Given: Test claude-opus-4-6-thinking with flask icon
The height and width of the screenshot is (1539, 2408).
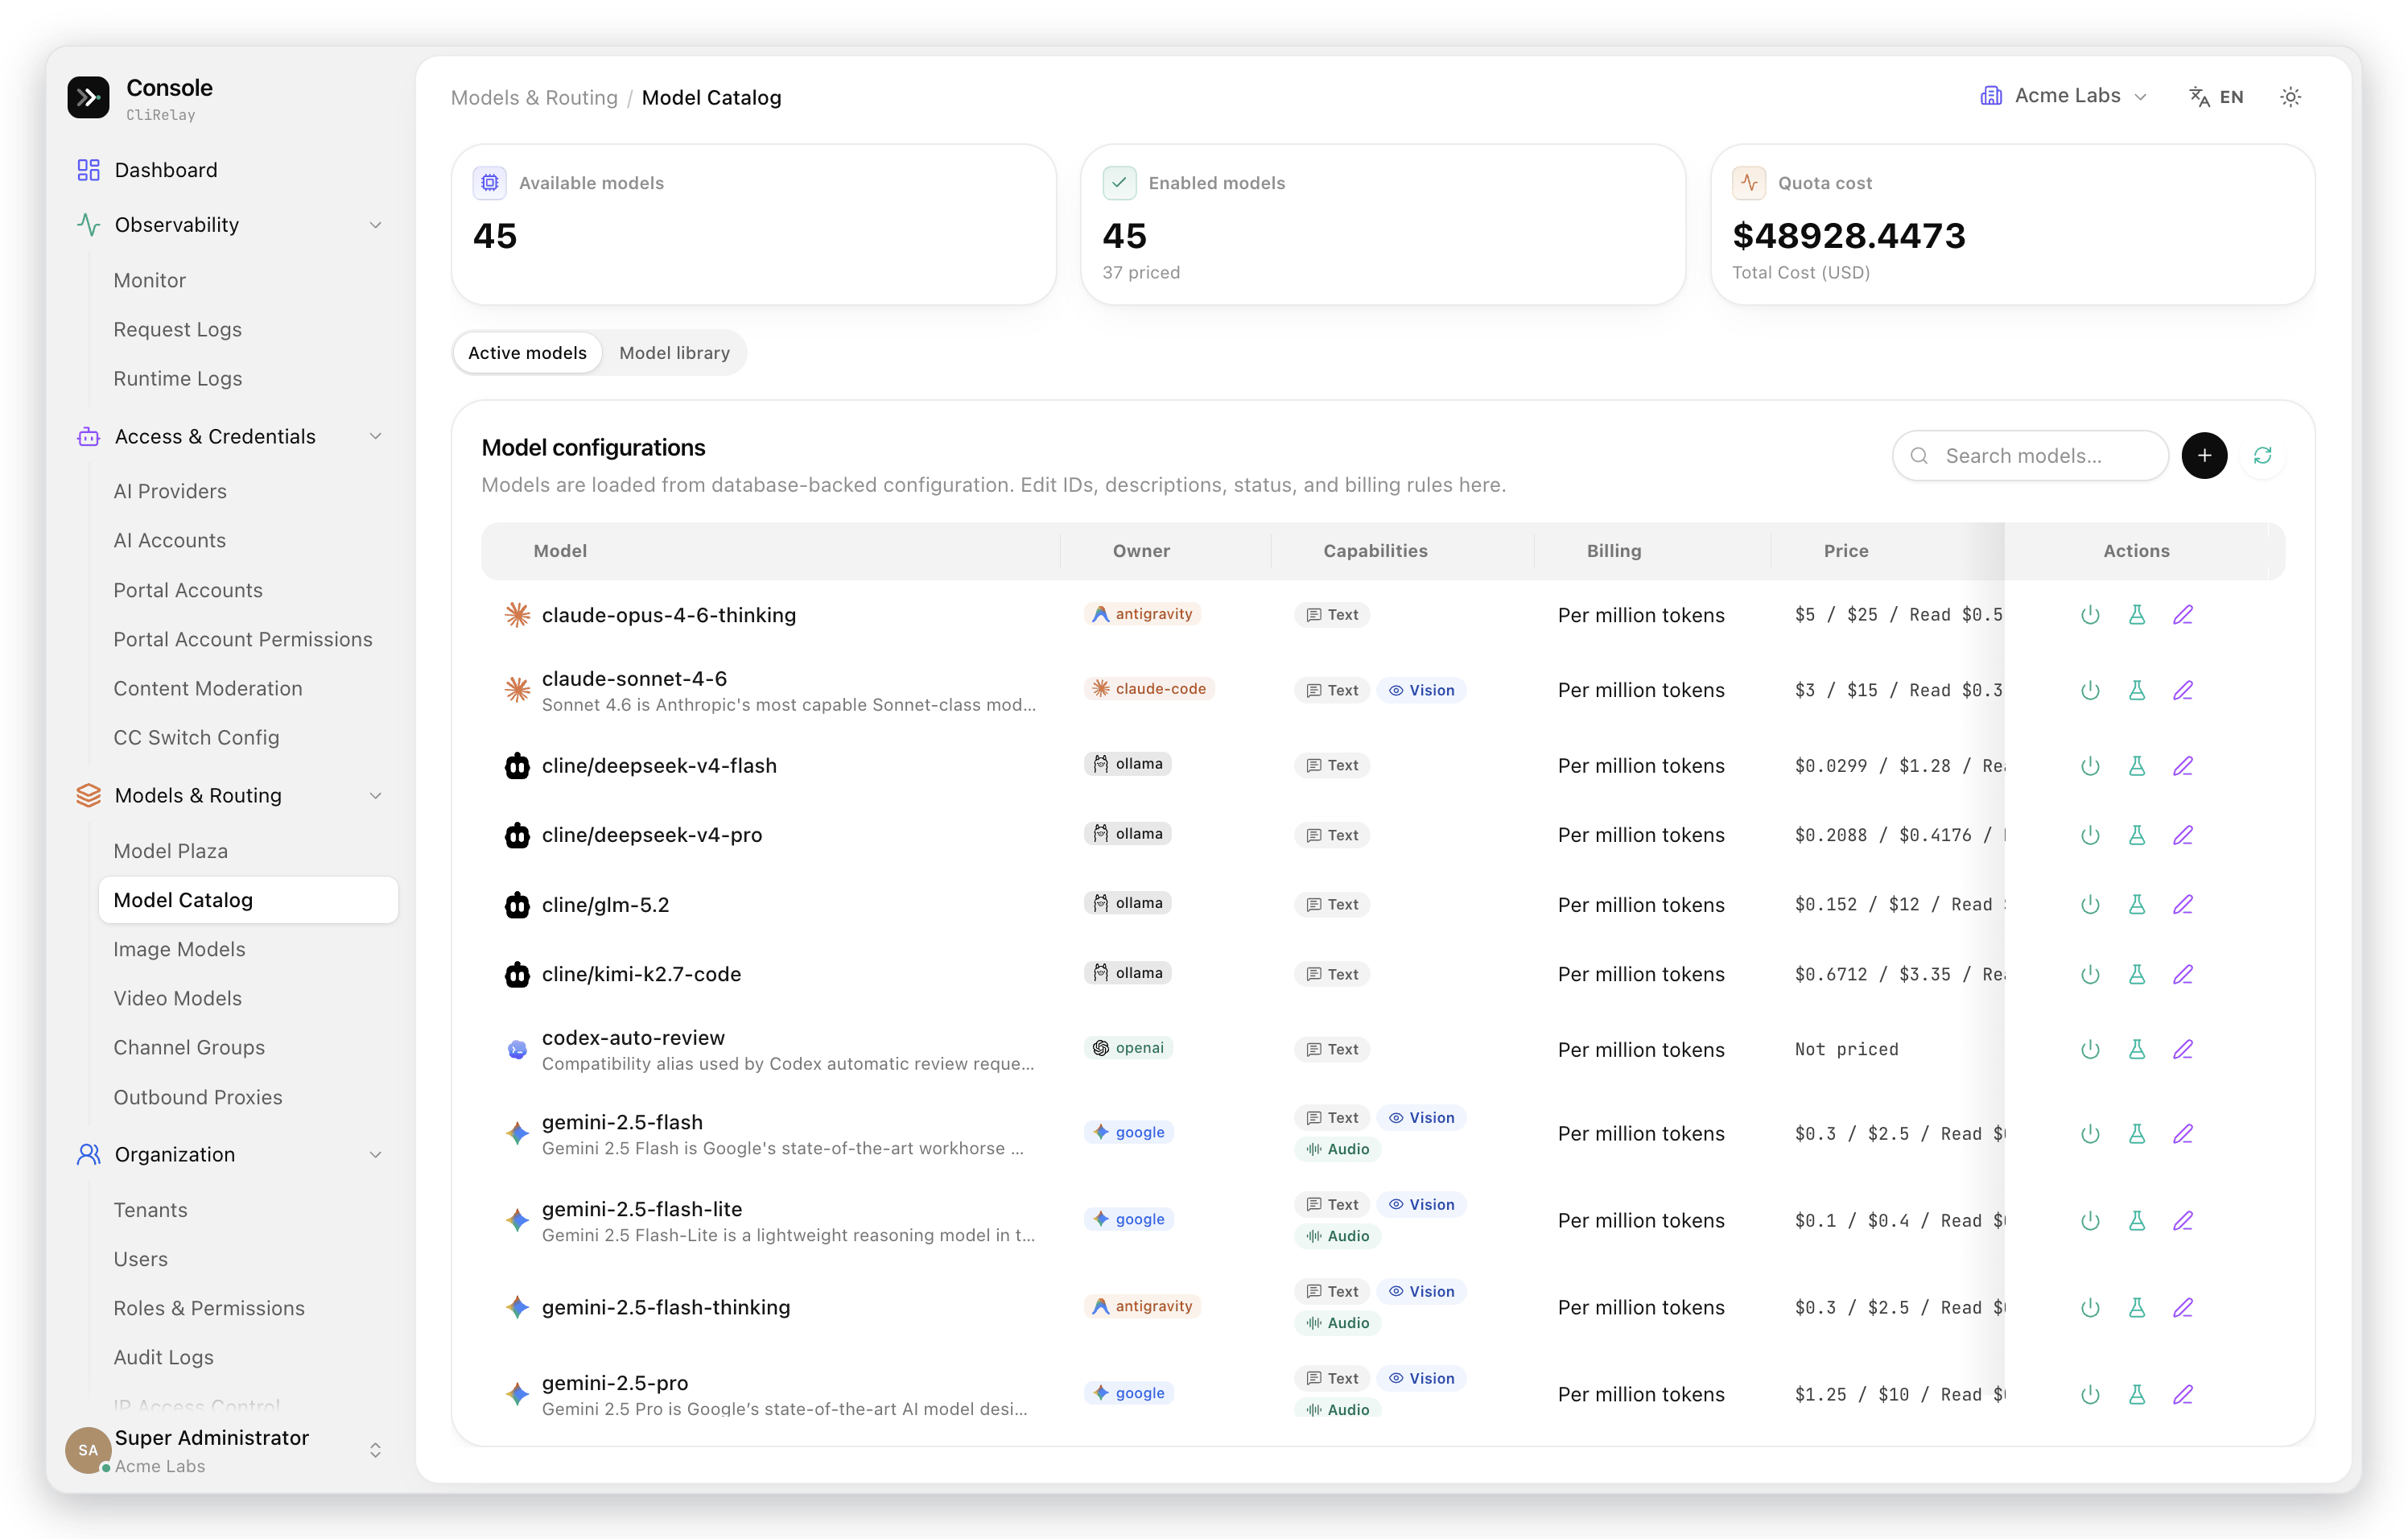Looking at the screenshot, I should [x=2136, y=615].
